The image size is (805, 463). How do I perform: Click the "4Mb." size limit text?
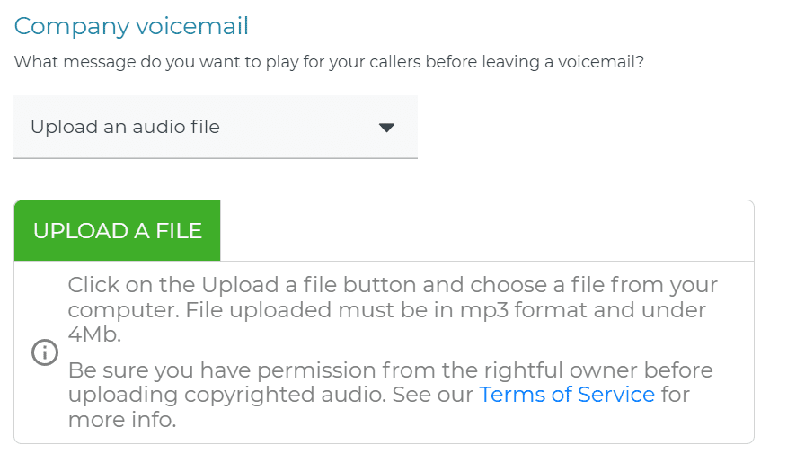click(x=94, y=334)
